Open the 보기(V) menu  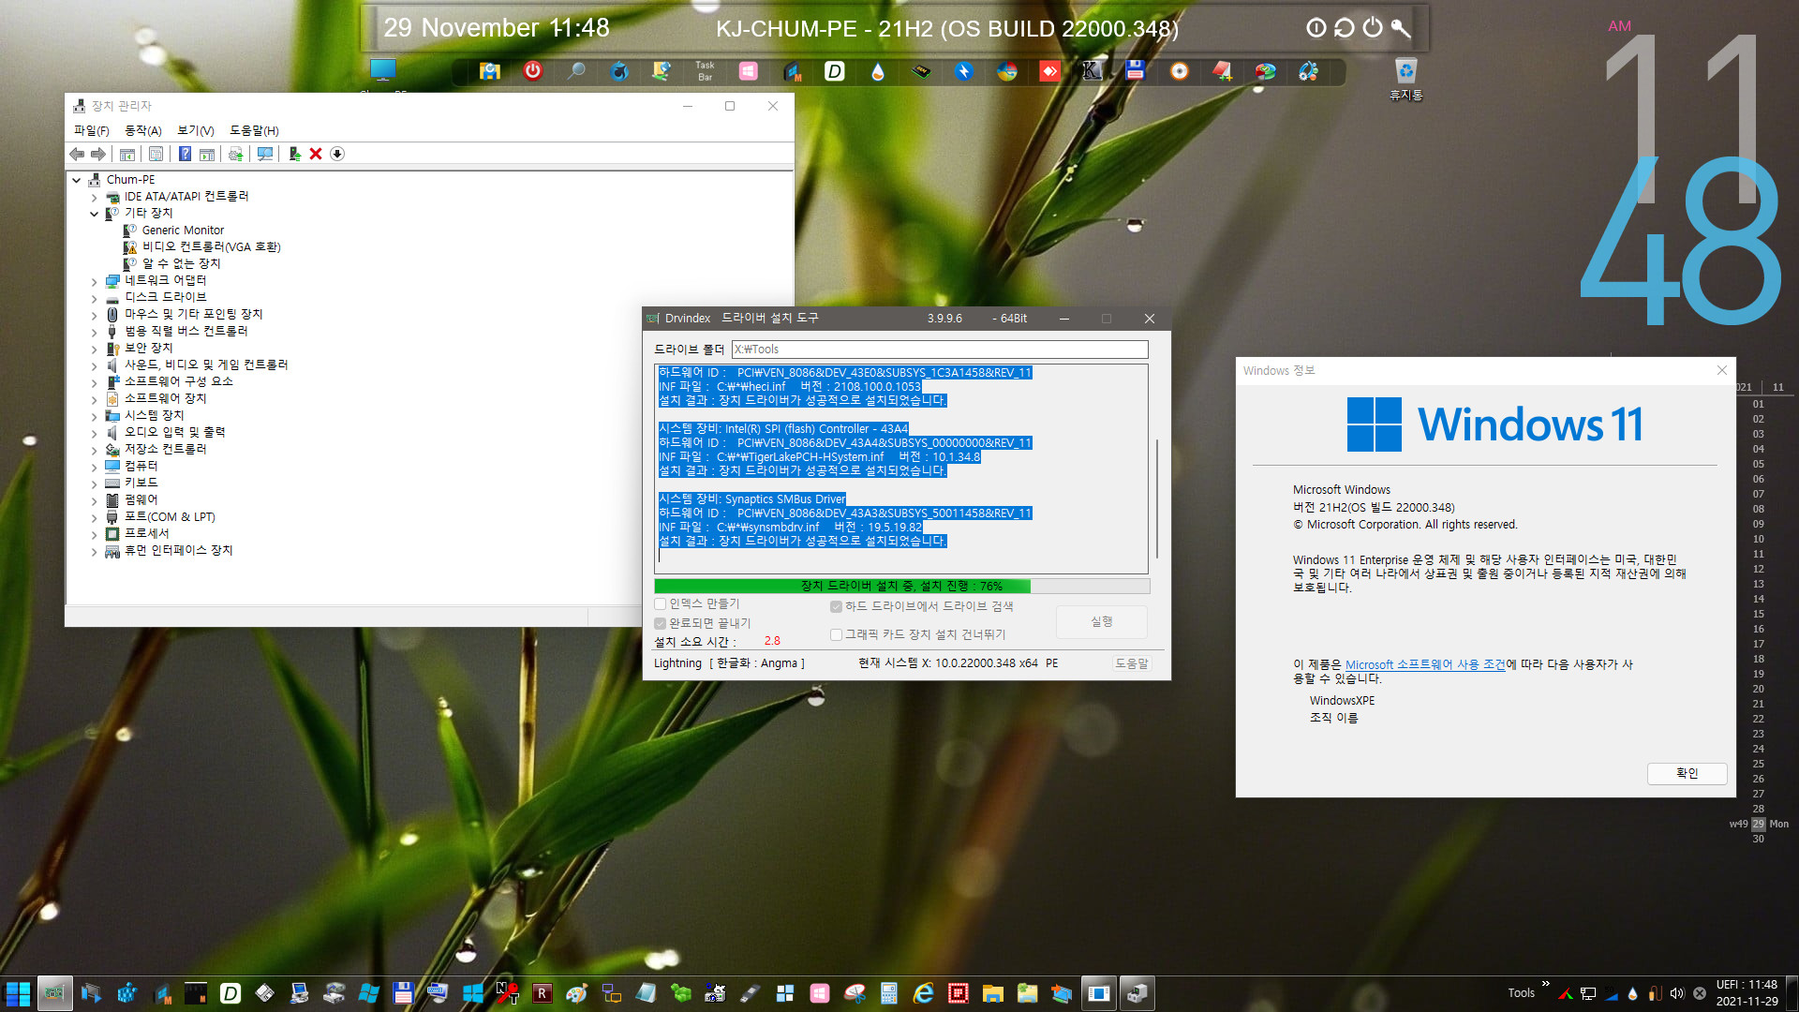pos(196,130)
